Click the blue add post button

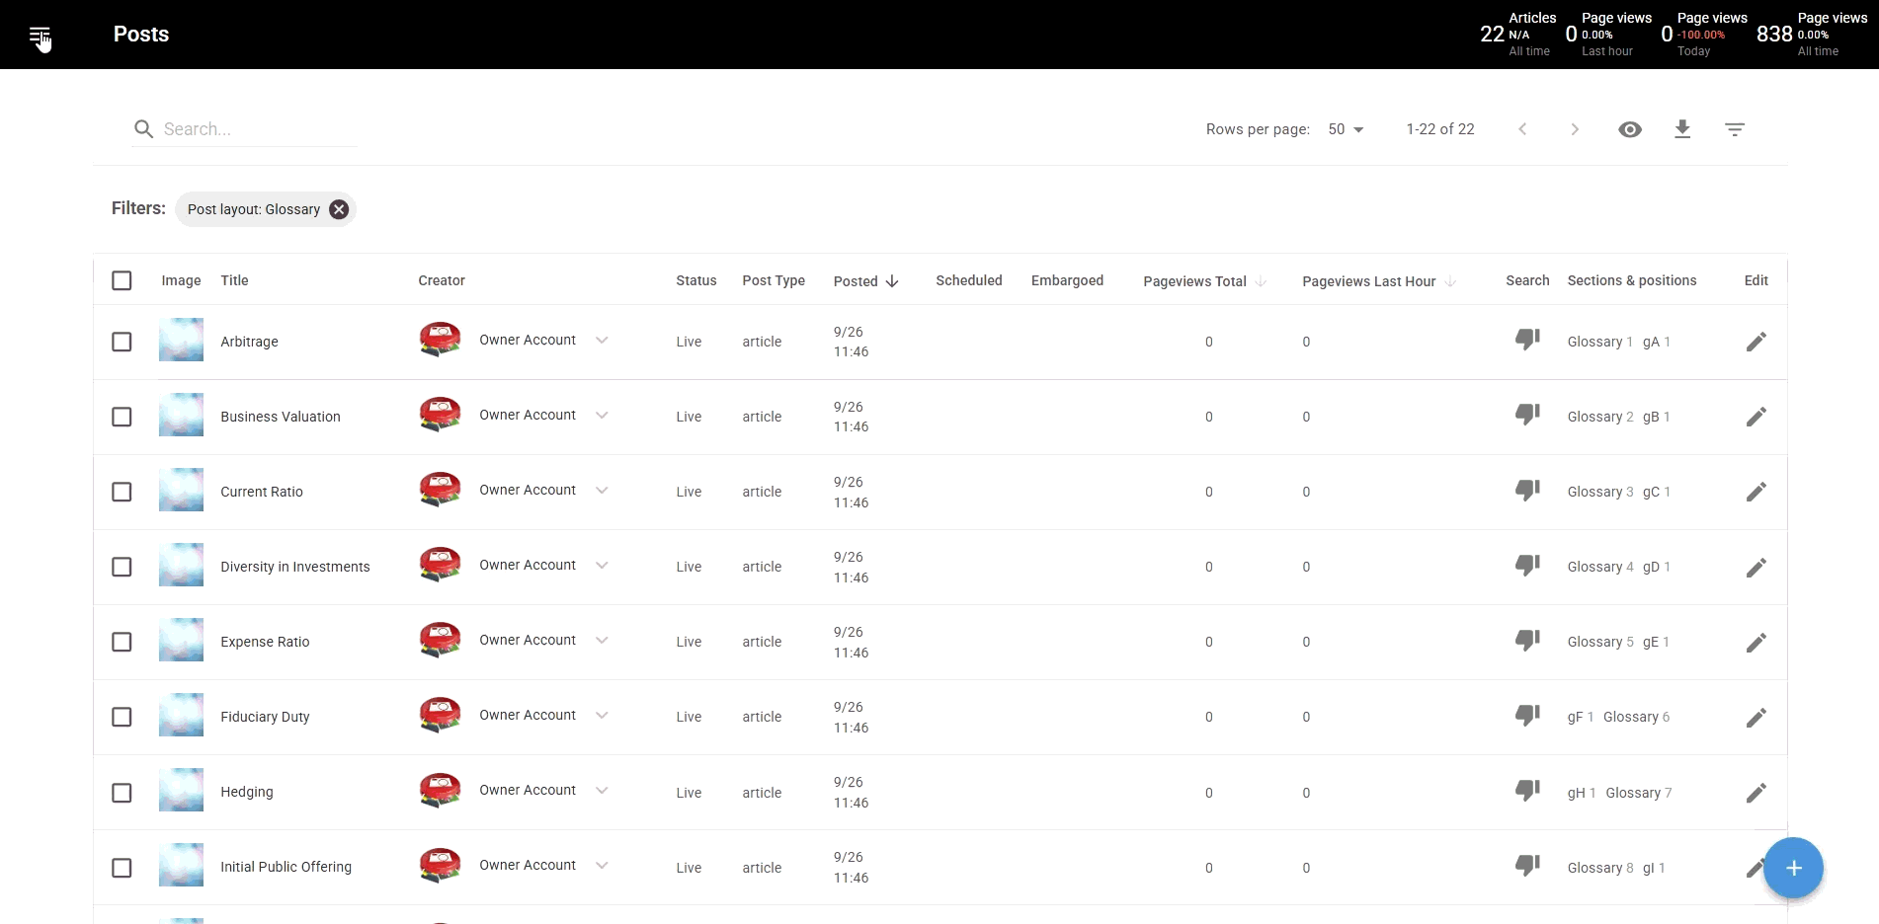(x=1793, y=868)
